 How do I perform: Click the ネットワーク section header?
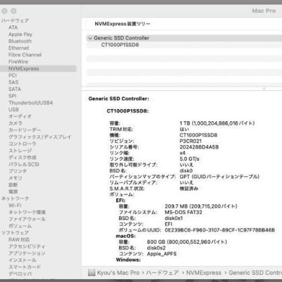pos(15,198)
